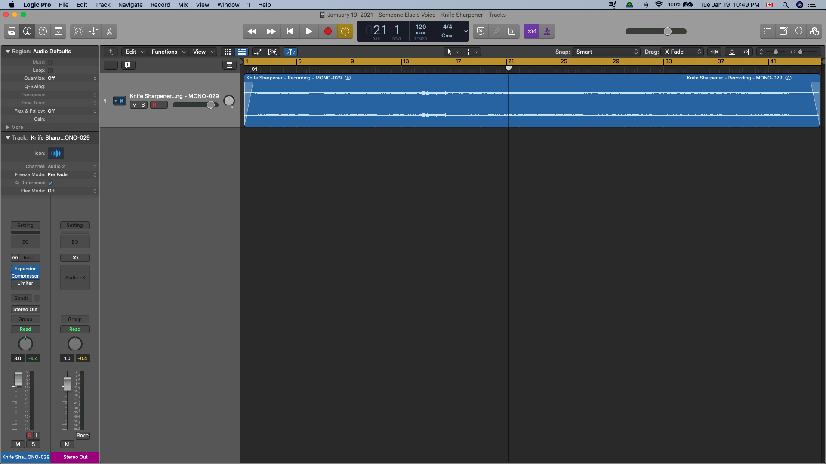
Task: Show the Toolbar
Action: click(x=58, y=31)
